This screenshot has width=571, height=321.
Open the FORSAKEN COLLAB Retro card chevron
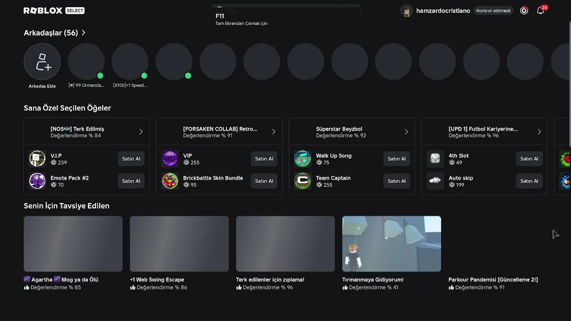pos(273,132)
